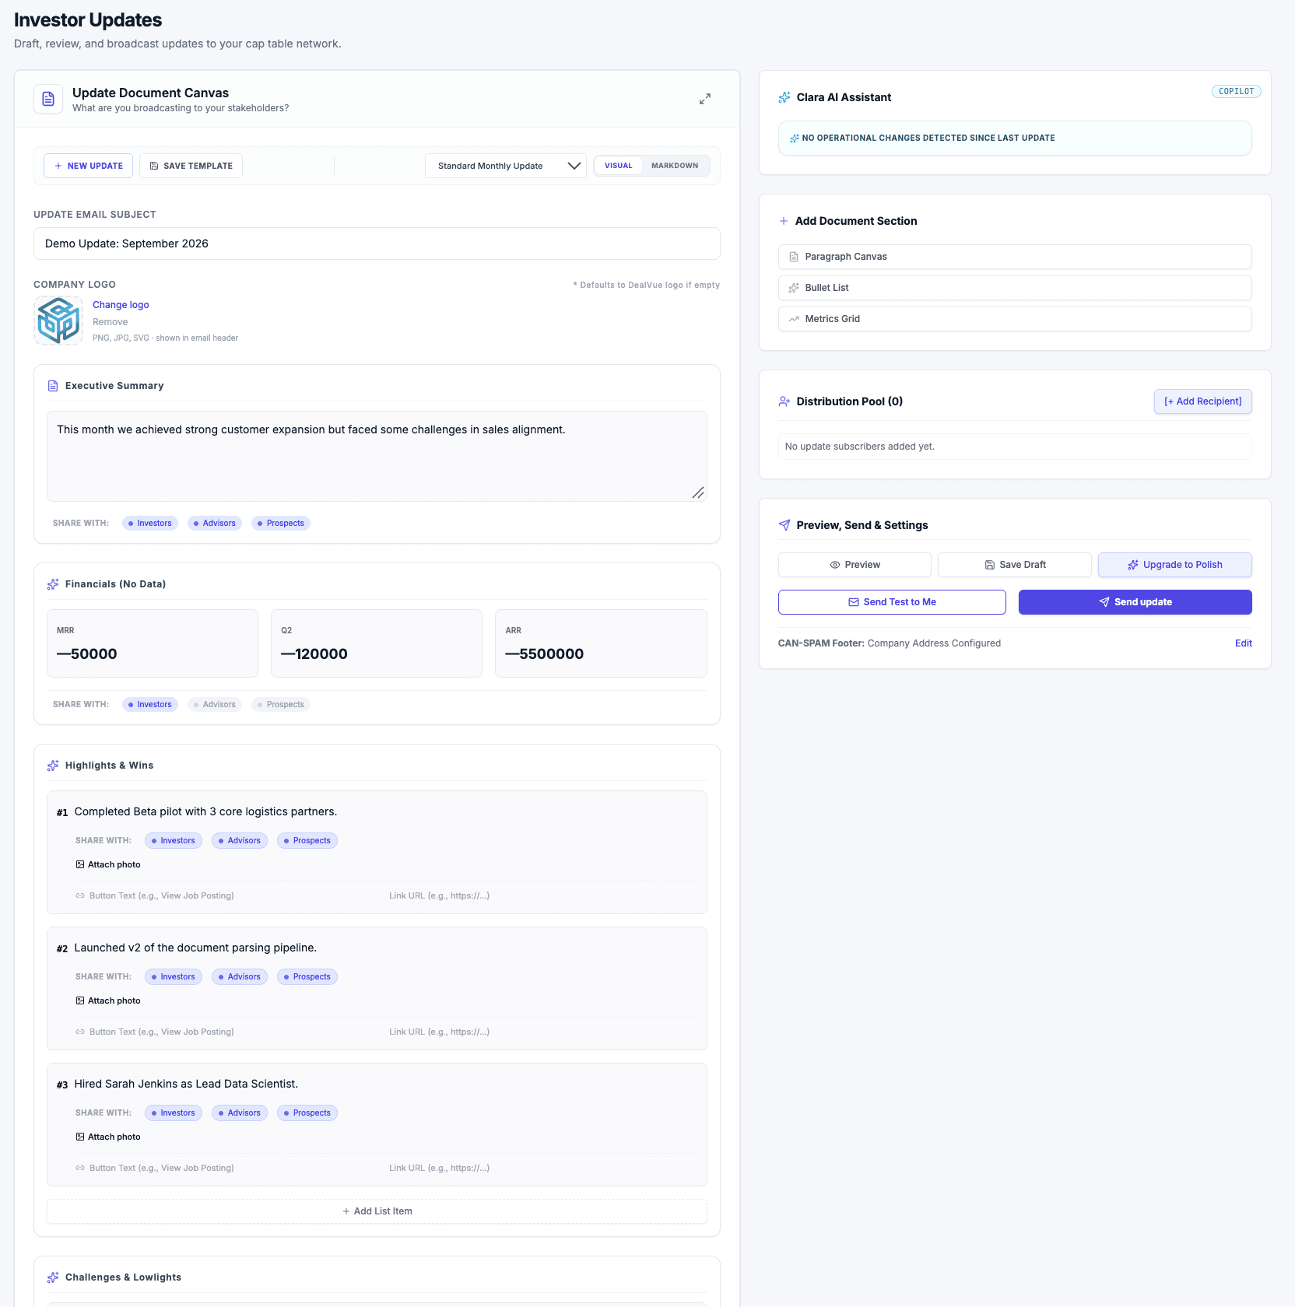Image resolution: width=1295 pixels, height=1307 pixels.
Task: Click the Executive Summary text area
Action: click(x=377, y=457)
